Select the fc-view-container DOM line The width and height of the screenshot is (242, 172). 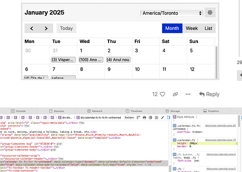(x=19, y=171)
